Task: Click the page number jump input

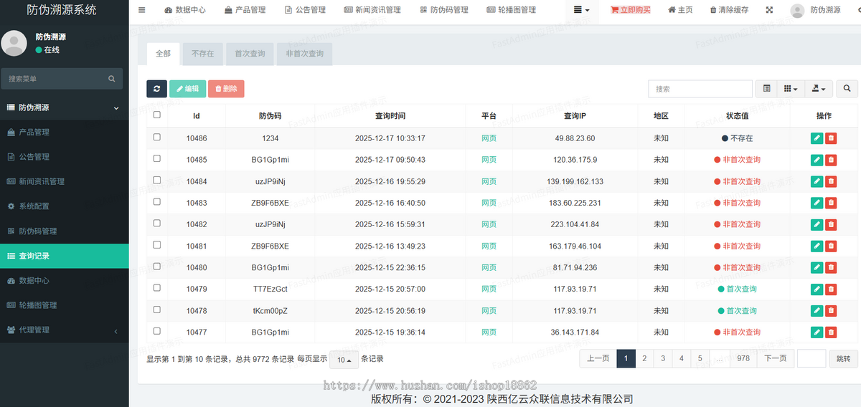Action: [811, 358]
